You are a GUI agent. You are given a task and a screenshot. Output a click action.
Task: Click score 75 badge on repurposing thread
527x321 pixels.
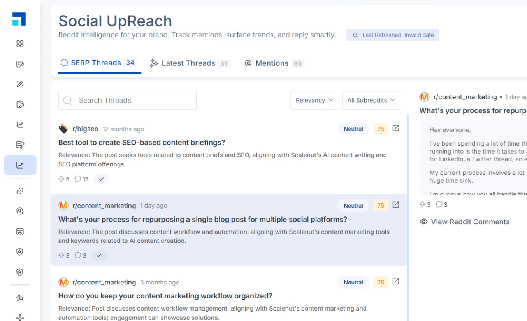[x=381, y=206]
